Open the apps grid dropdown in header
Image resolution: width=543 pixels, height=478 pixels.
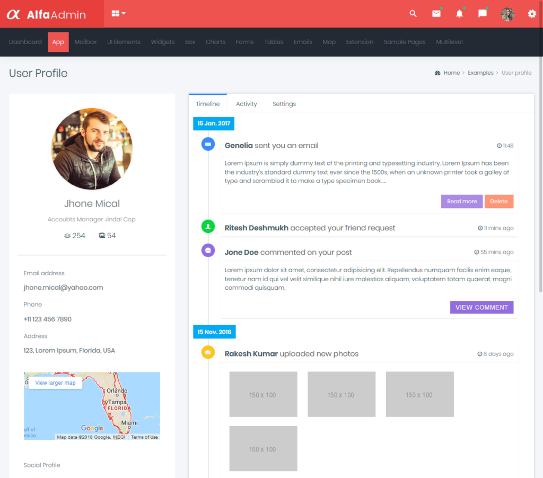pos(118,14)
